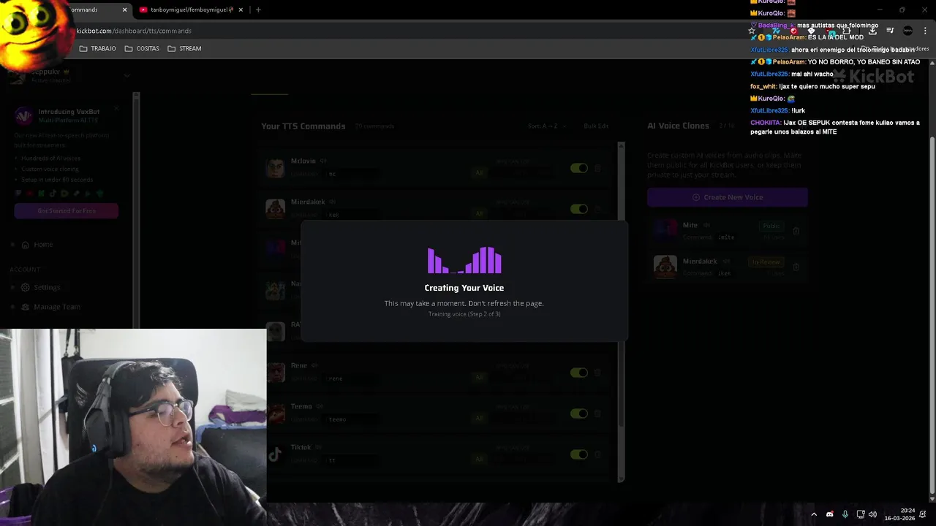This screenshot has width=936, height=526.
Task: Open the extensions puzzle icon
Action: [847, 31]
